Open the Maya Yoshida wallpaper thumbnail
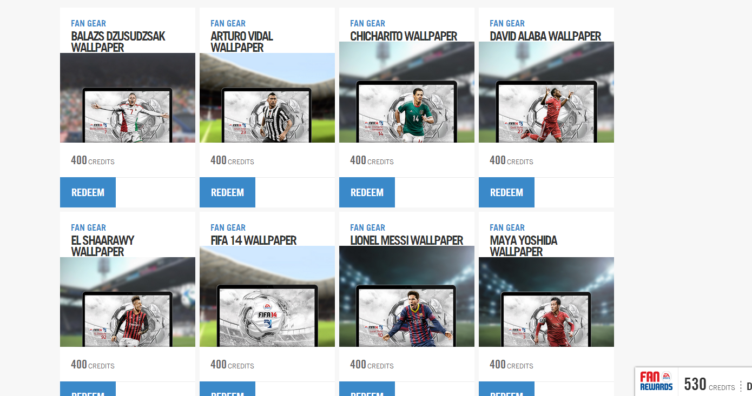Screen dimensions: 752x396 [x=546, y=302]
